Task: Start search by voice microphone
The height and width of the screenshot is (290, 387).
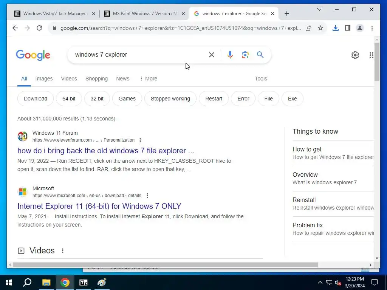Action: (230, 55)
